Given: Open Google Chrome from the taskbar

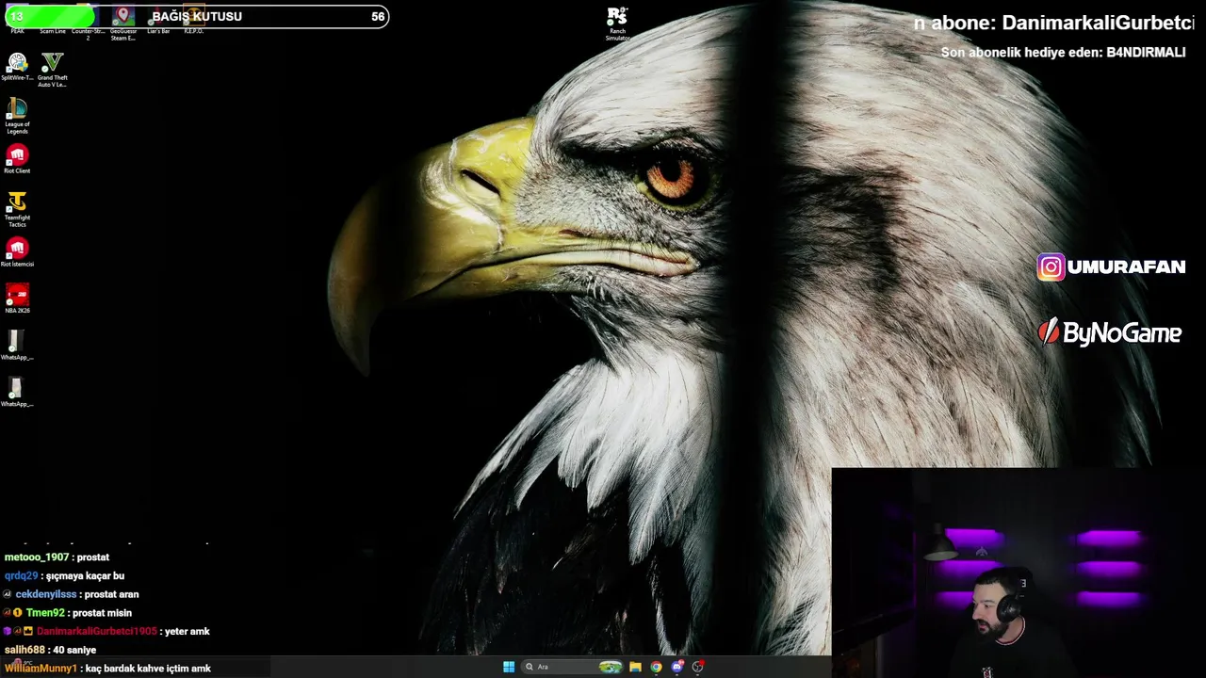Looking at the screenshot, I should tap(657, 667).
